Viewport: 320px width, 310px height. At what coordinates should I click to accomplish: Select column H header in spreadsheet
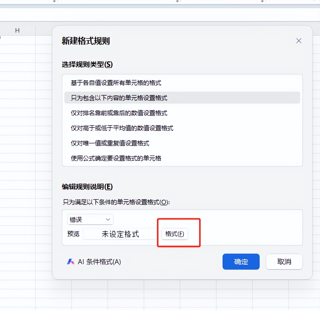(x=17, y=30)
